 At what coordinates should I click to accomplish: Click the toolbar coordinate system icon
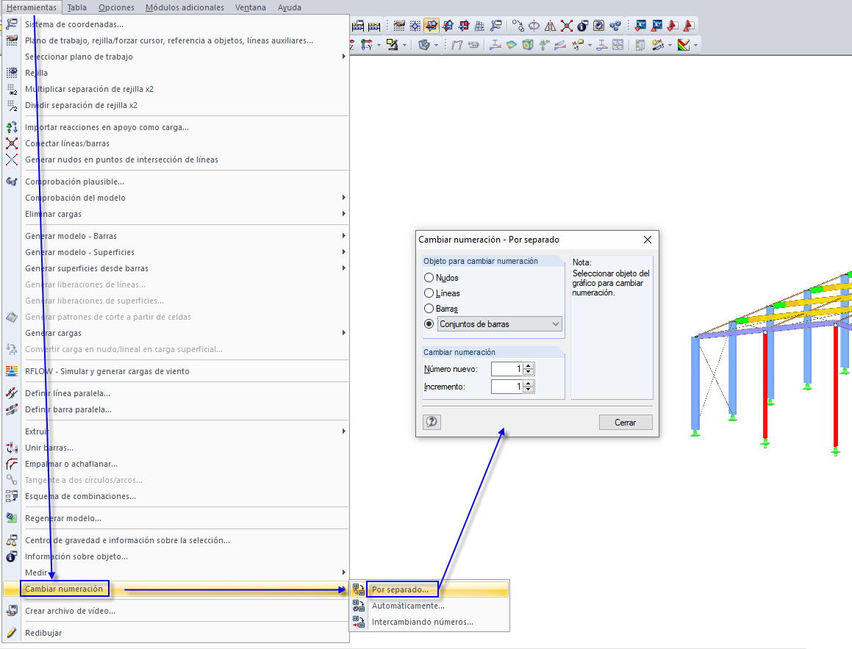click(x=495, y=26)
